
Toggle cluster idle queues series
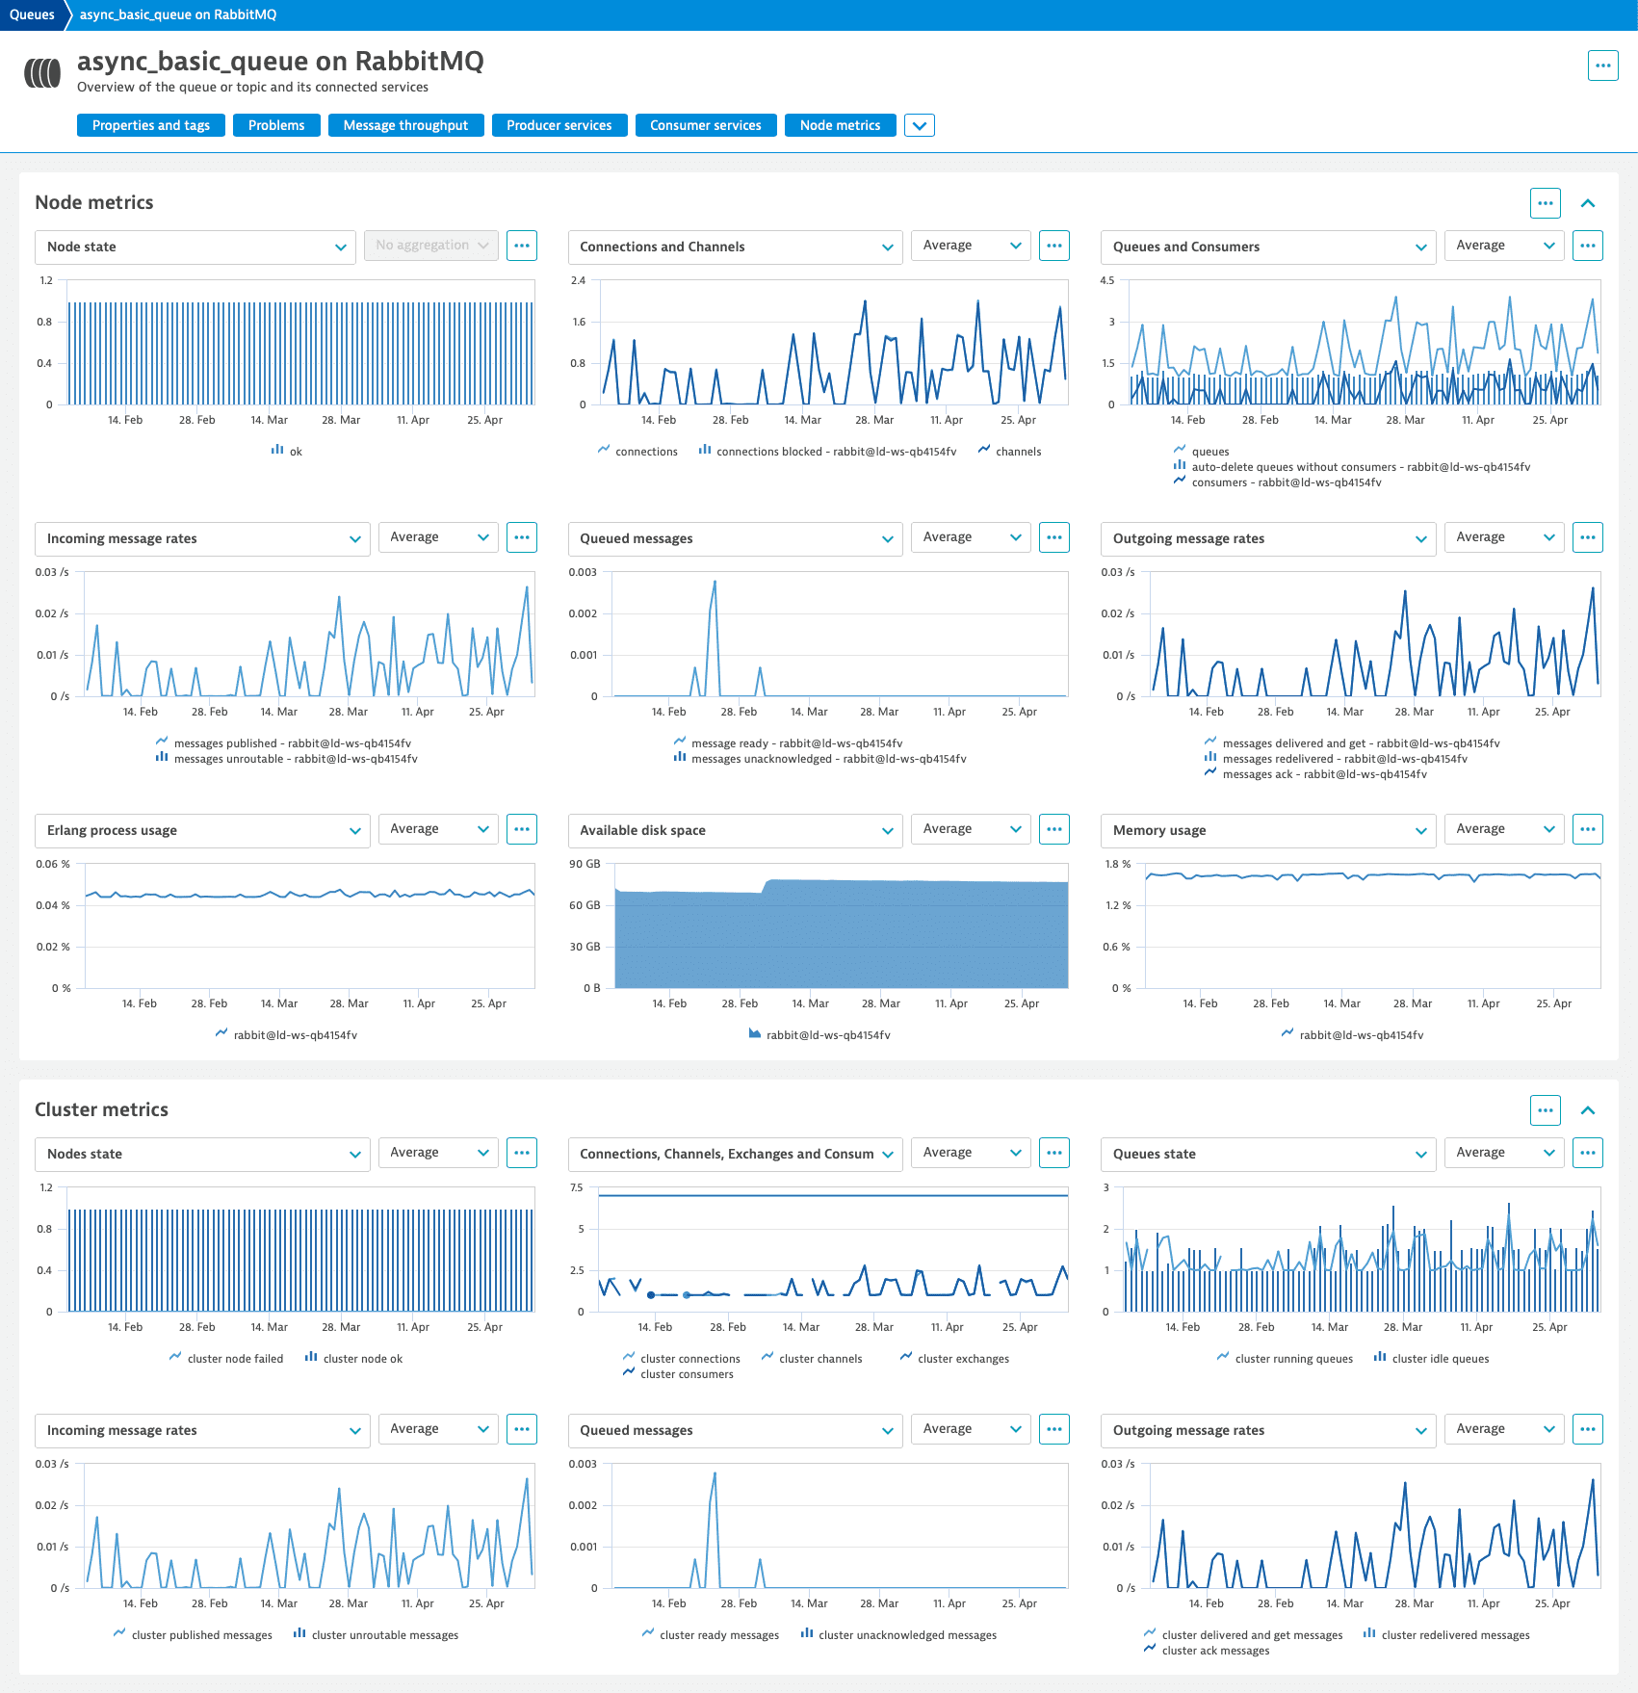(x=1431, y=1358)
